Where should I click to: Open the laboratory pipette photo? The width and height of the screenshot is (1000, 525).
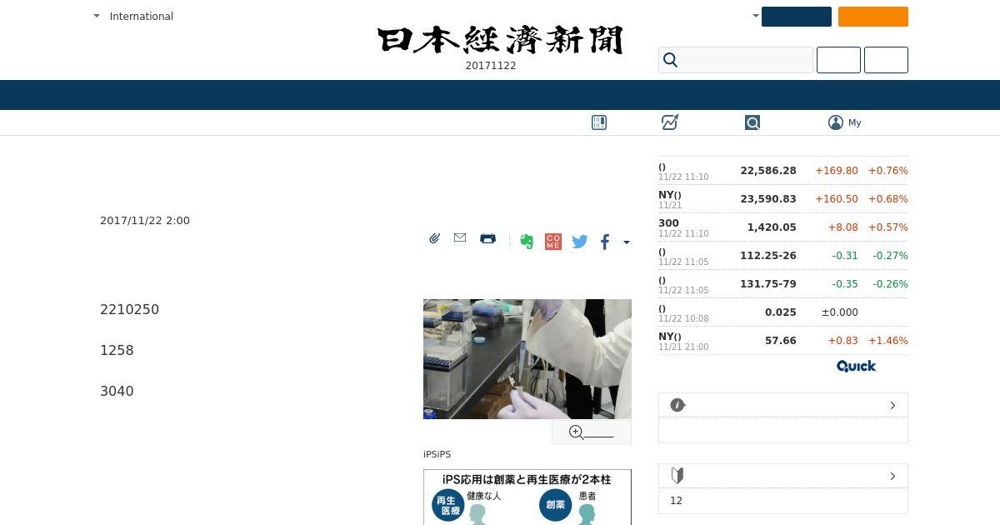point(527,359)
